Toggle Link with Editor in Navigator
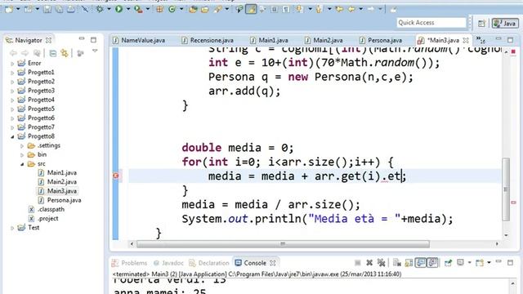523x294 pixels. tap(65, 53)
